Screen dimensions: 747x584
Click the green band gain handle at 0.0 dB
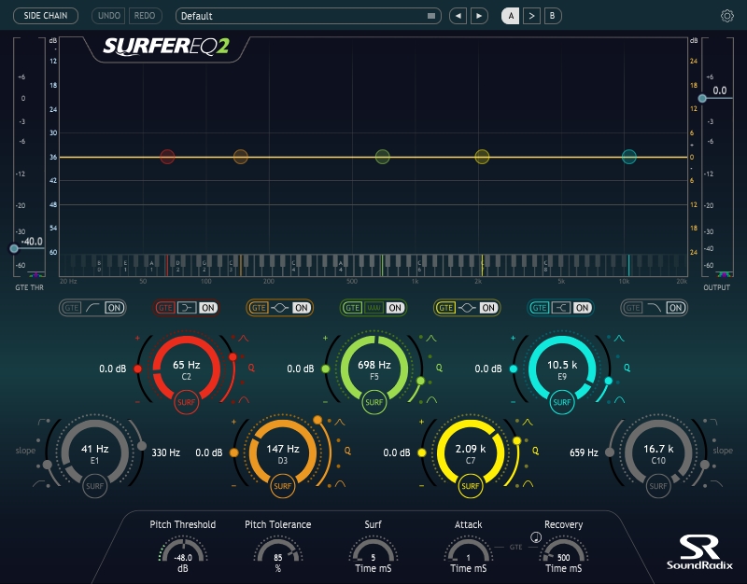(325, 368)
